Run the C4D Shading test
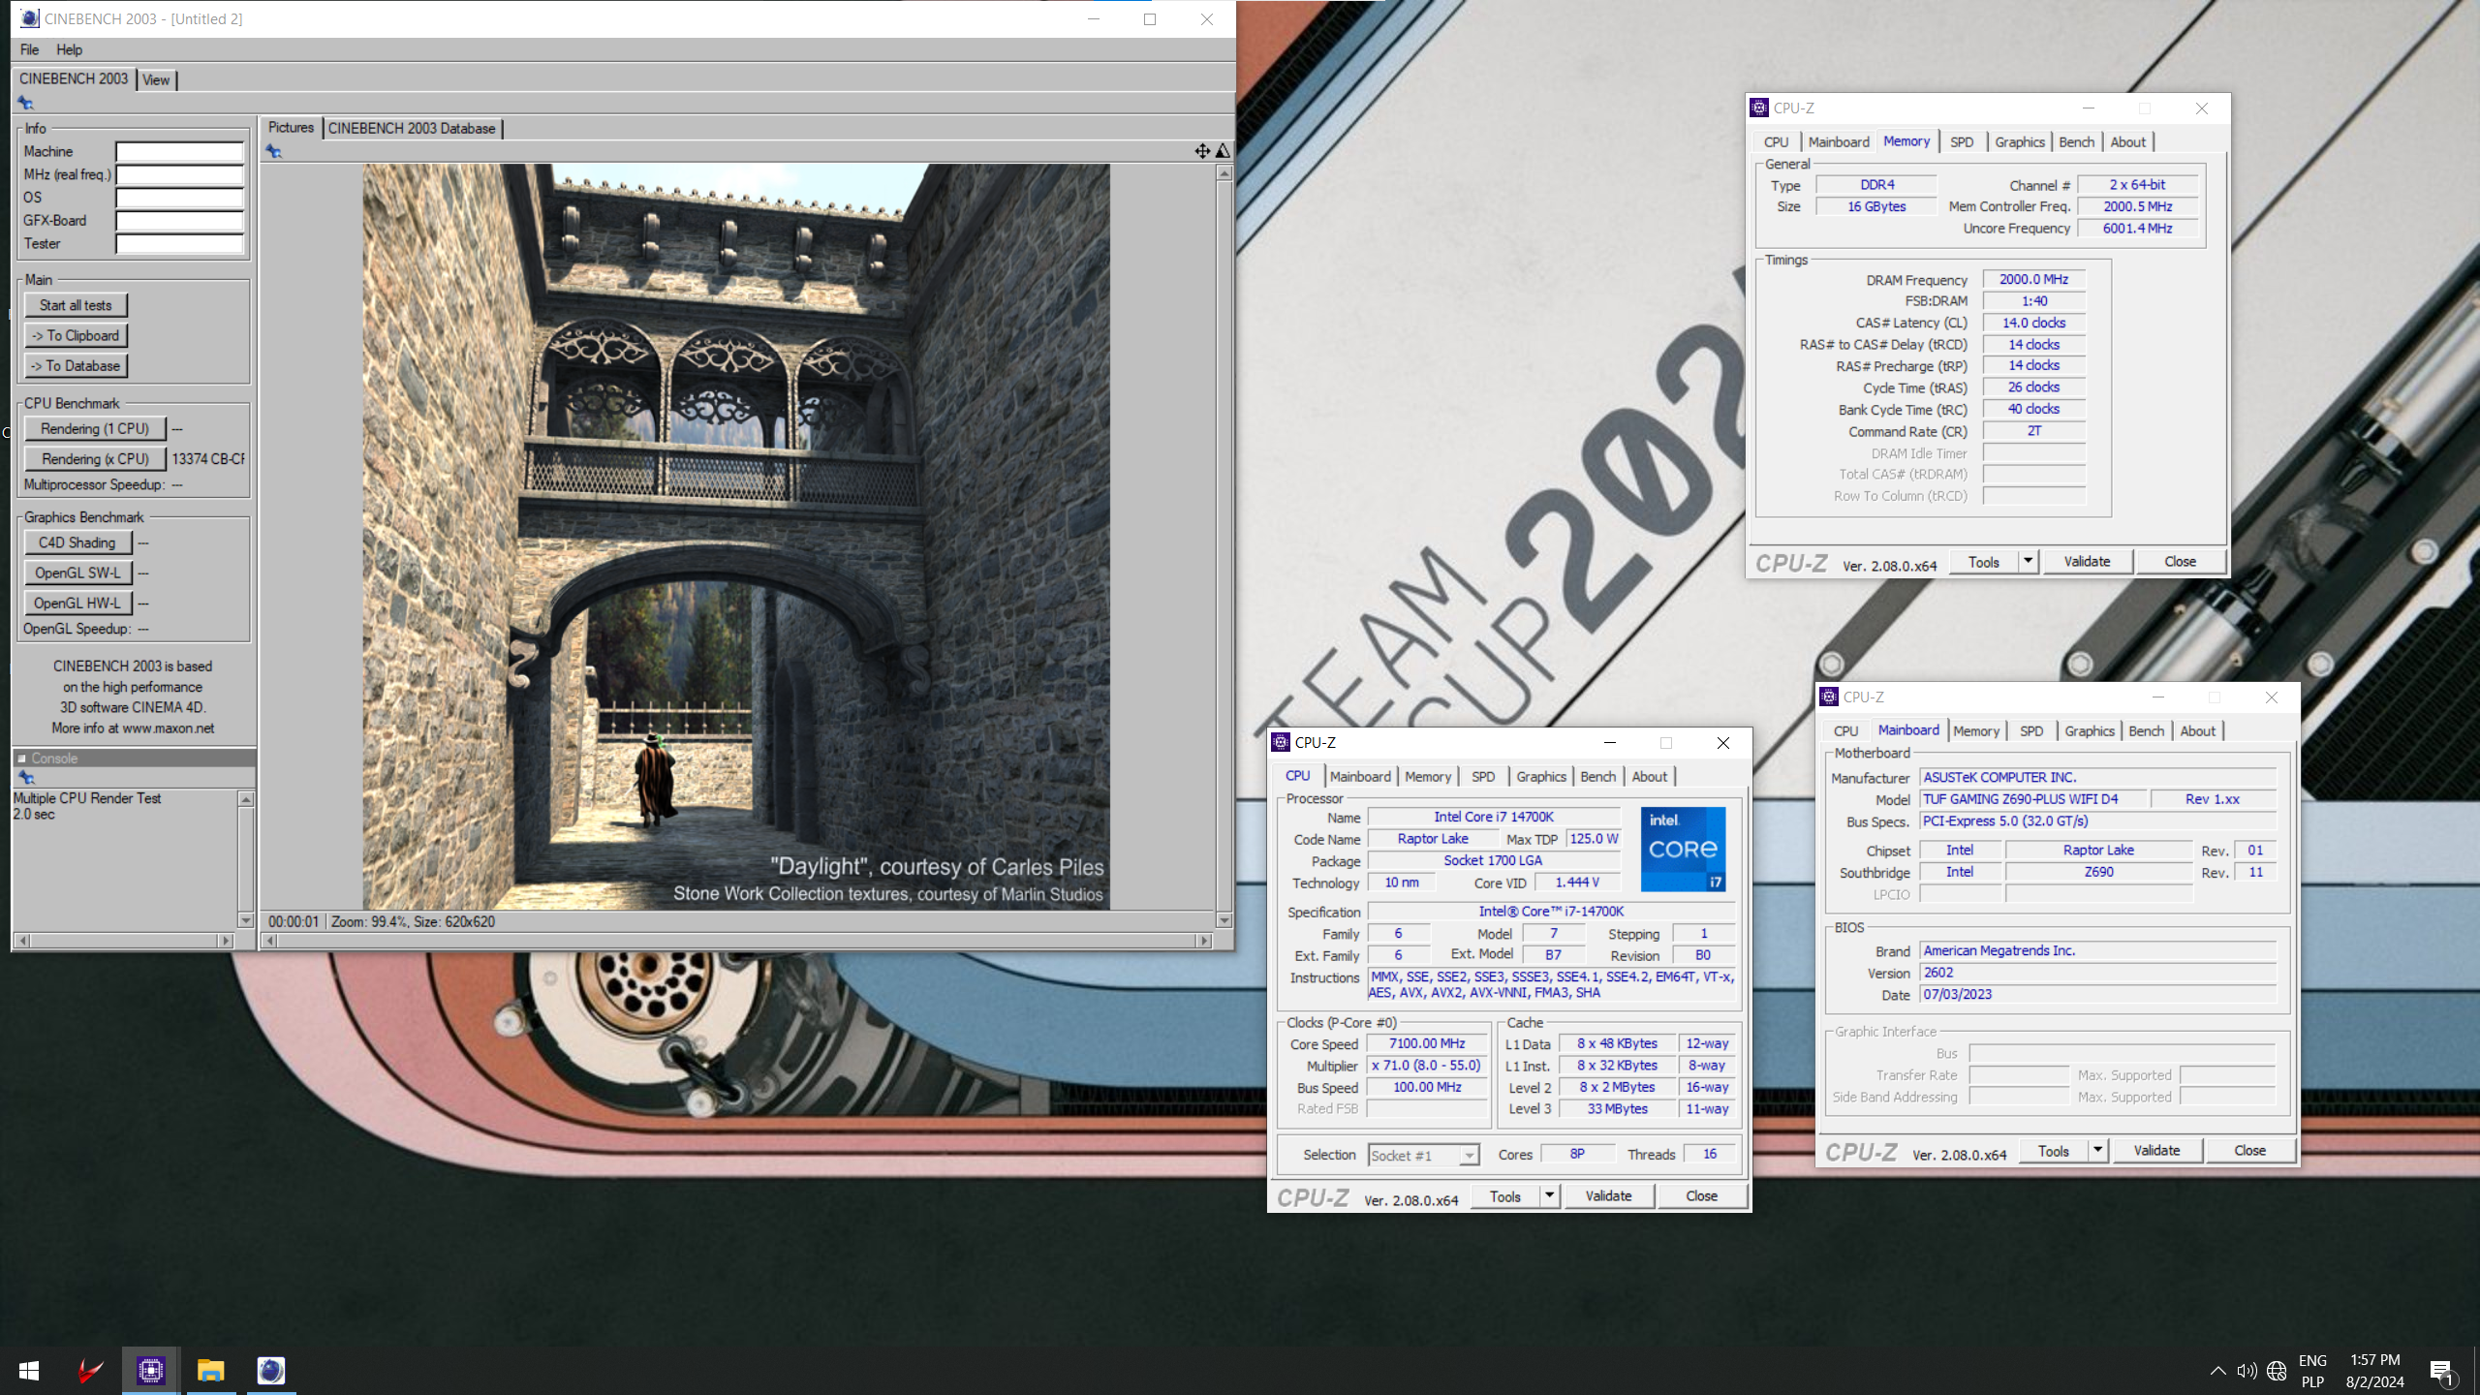 click(x=77, y=542)
